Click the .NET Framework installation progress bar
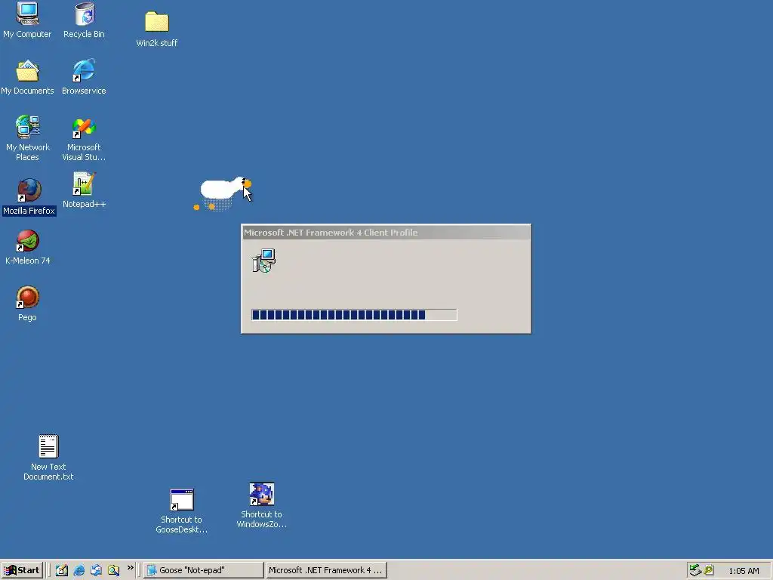The height and width of the screenshot is (580, 773). click(x=354, y=315)
